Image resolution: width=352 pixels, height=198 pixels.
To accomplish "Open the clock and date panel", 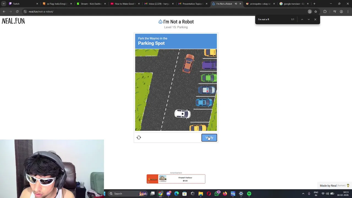I will pos(343,194).
